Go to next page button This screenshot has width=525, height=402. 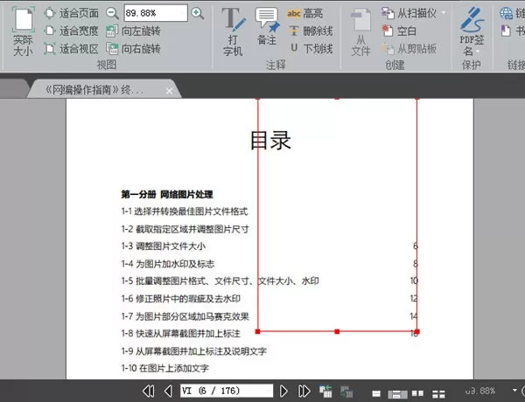(283, 391)
